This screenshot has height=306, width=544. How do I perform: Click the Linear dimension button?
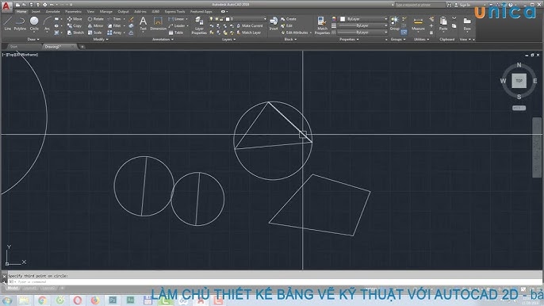[178, 19]
